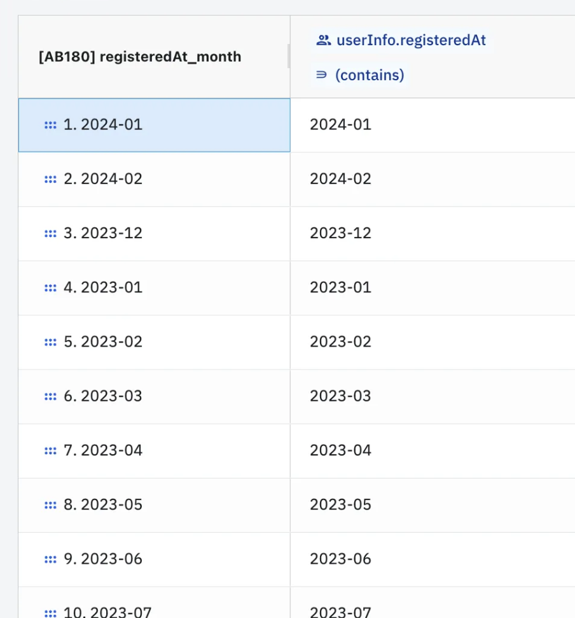Image resolution: width=575 pixels, height=618 pixels.
Task: Click the 2023-05 condition value cell
Action: click(x=433, y=505)
